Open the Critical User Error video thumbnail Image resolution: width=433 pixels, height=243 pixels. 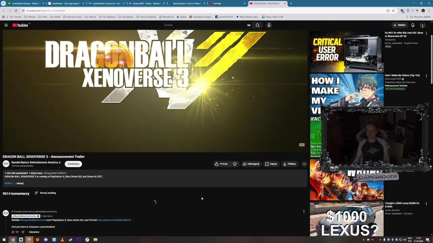pyautogui.click(x=347, y=52)
